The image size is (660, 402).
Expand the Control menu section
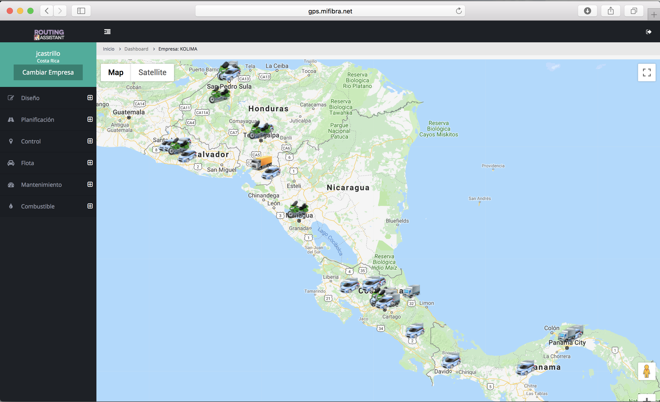[x=90, y=141]
